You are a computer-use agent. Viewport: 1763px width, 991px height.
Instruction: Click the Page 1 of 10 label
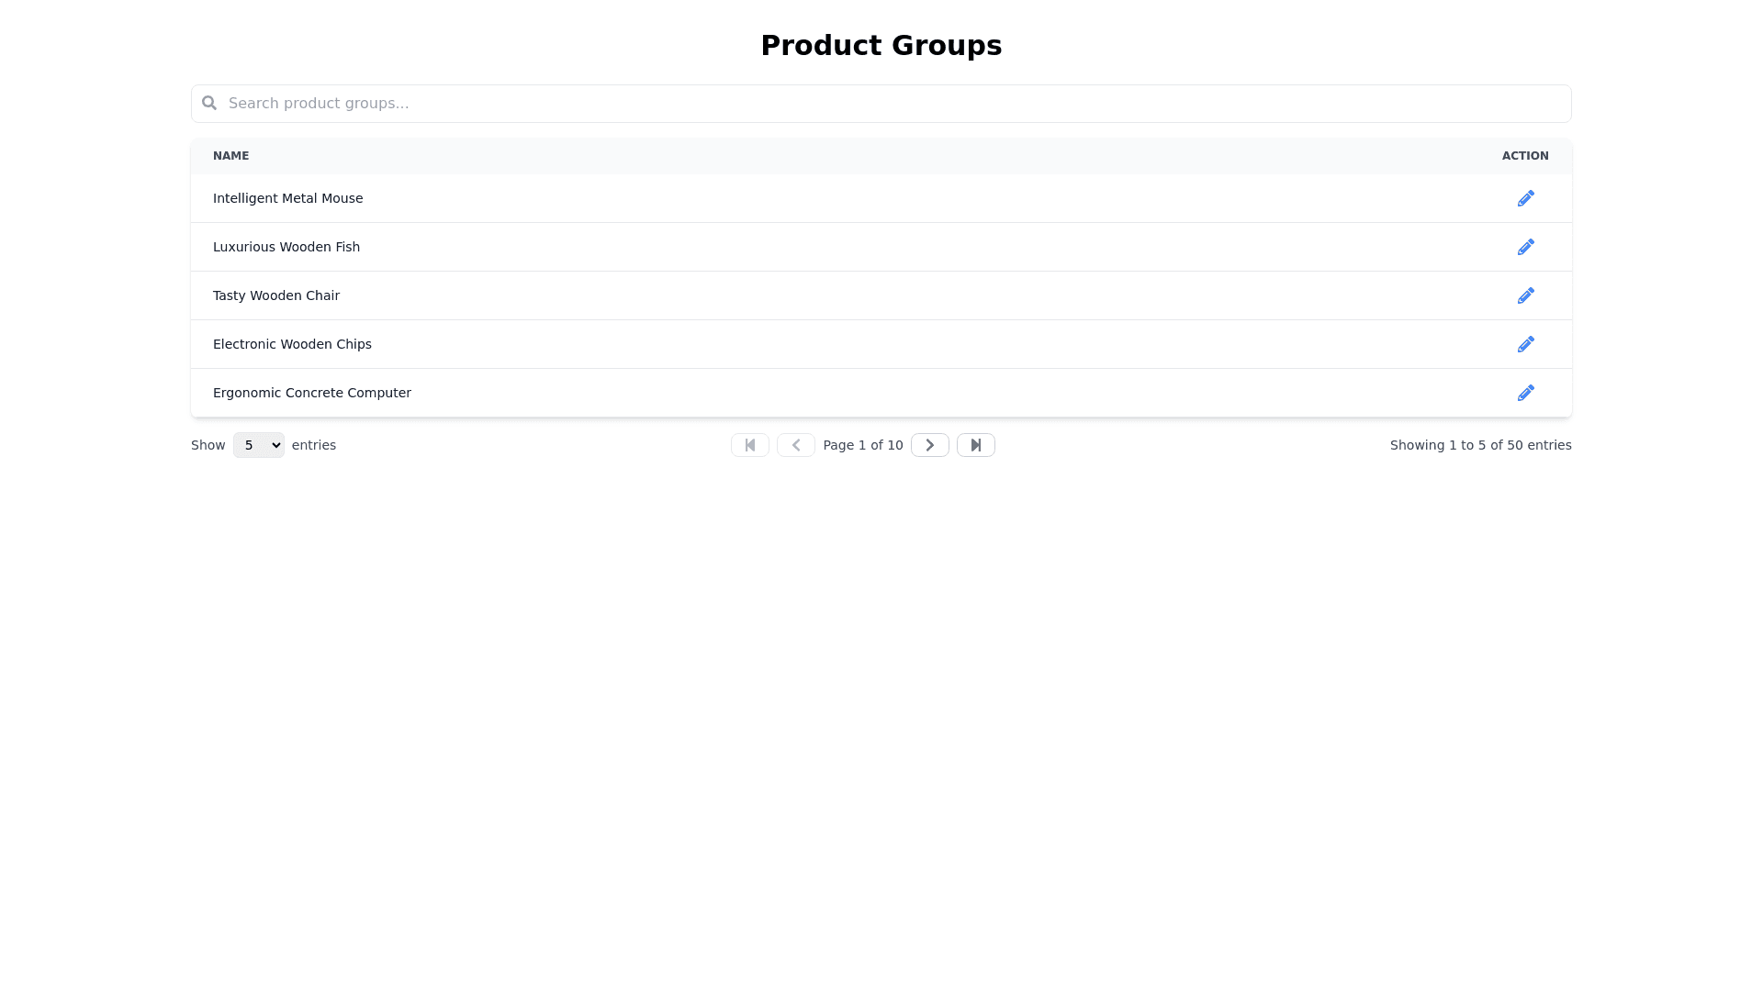click(x=862, y=445)
